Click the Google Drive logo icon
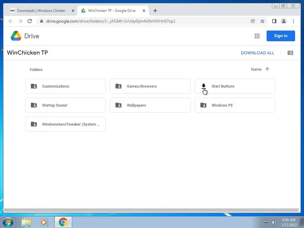 coord(16,36)
